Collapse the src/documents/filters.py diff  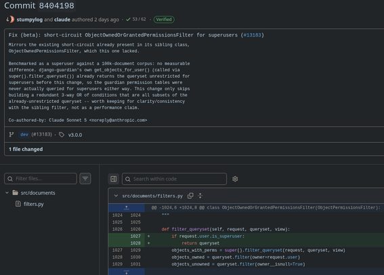116,196
